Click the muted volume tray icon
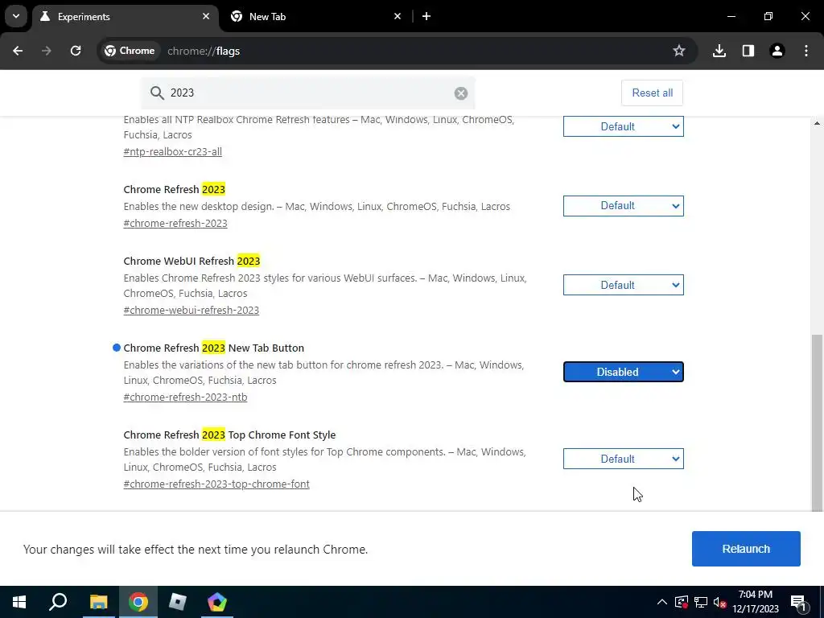This screenshot has width=824, height=618. tap(719, 602)
